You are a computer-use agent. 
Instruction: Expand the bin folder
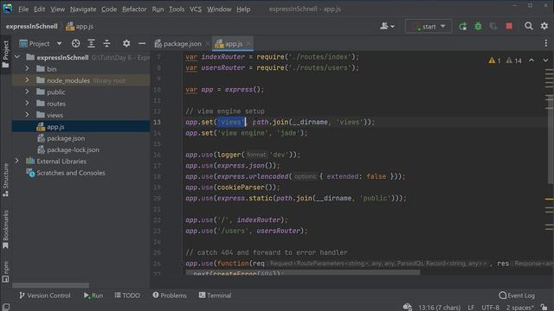(x=27, y=69)
